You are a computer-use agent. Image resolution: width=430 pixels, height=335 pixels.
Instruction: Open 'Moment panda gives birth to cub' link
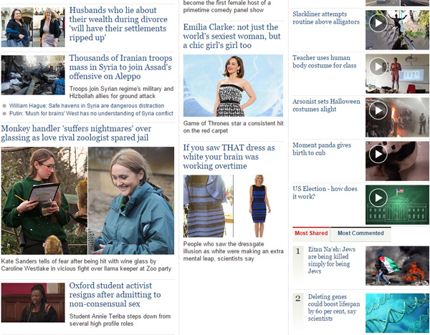pos(322,149)
